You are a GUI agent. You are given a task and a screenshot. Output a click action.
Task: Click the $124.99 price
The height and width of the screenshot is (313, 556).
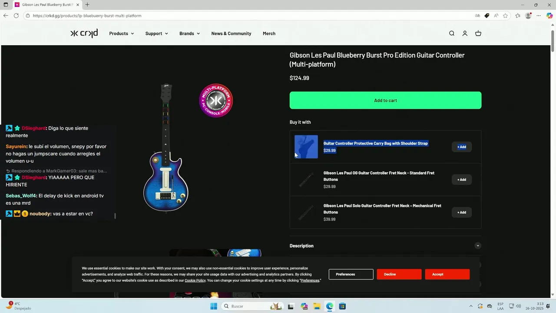click(299, 78)
